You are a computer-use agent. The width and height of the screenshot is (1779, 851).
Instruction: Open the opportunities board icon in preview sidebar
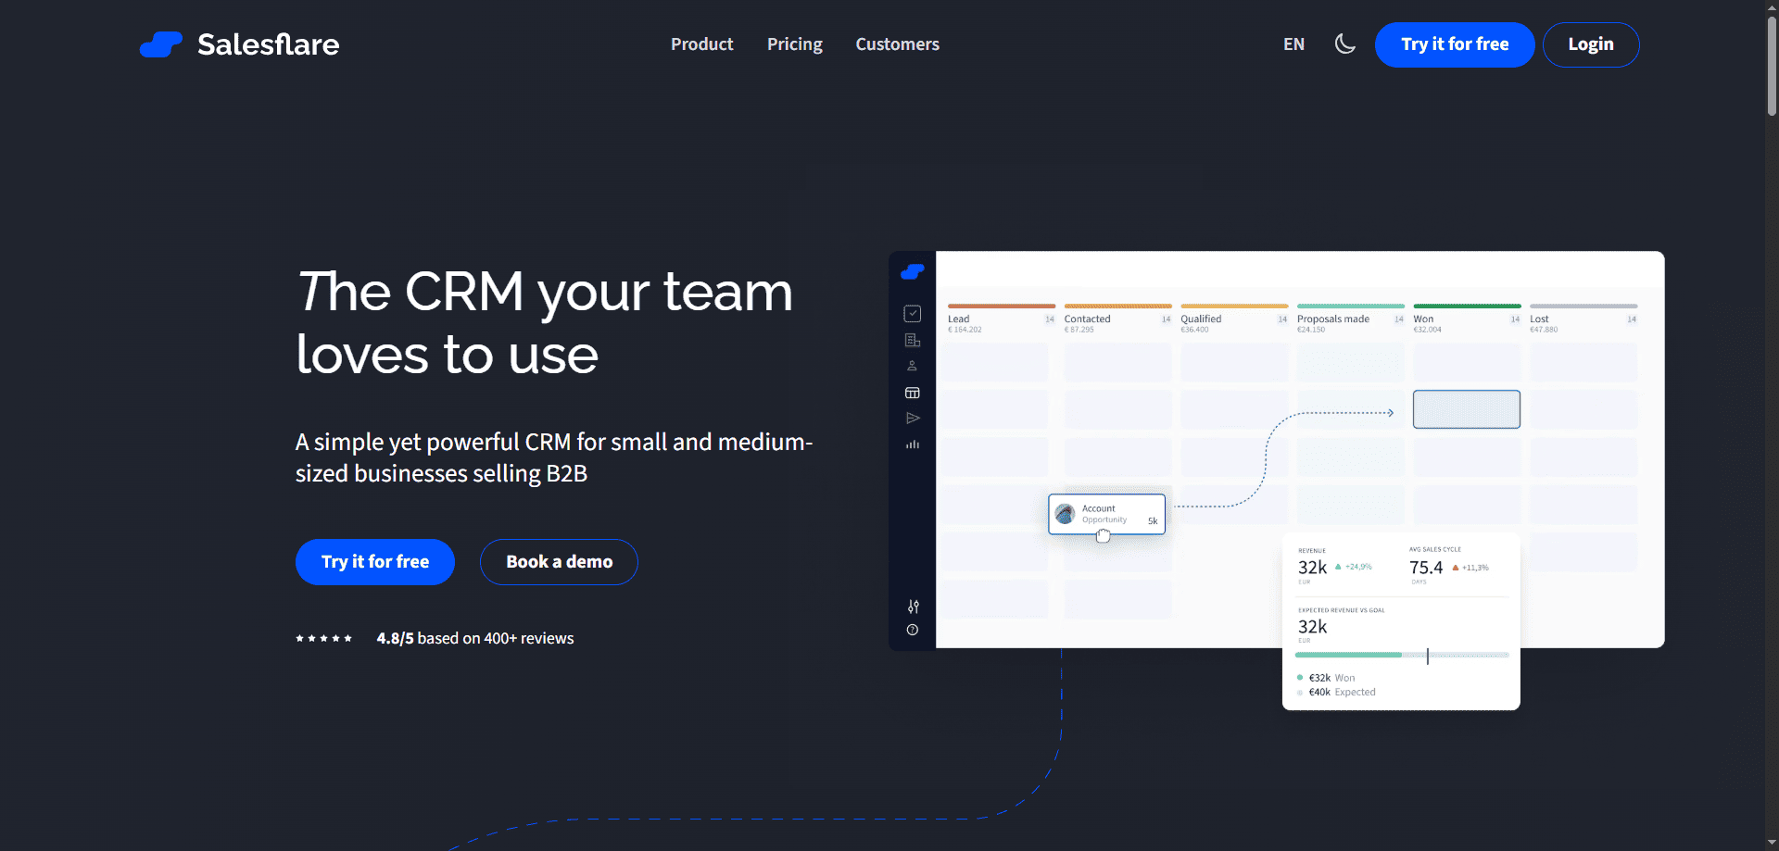click(x=913, y=393)
